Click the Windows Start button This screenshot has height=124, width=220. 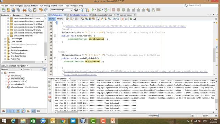4,121
